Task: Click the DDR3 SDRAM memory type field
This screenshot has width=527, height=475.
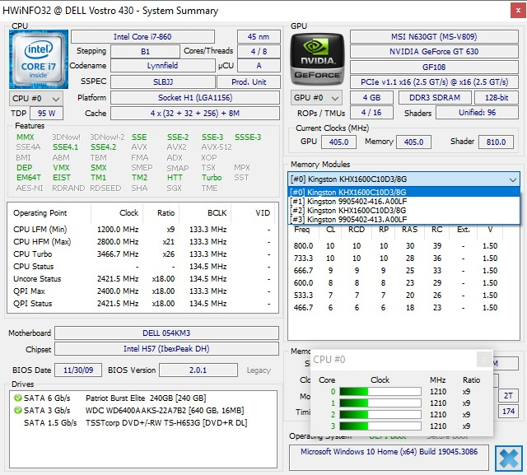Action: pos(435,98)
